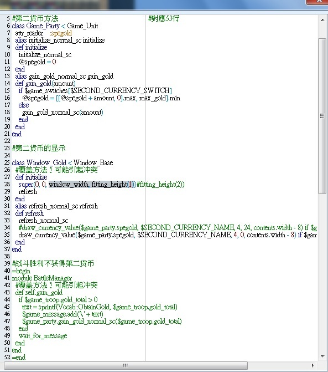Screen dimensions: 328x372
Task: Click 'class Window_Gold < Window_Base' line
Action: click(x=63, y=163)
